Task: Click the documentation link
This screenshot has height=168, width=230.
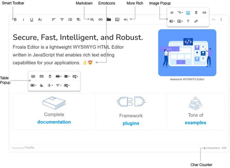Action: (54, 122)
